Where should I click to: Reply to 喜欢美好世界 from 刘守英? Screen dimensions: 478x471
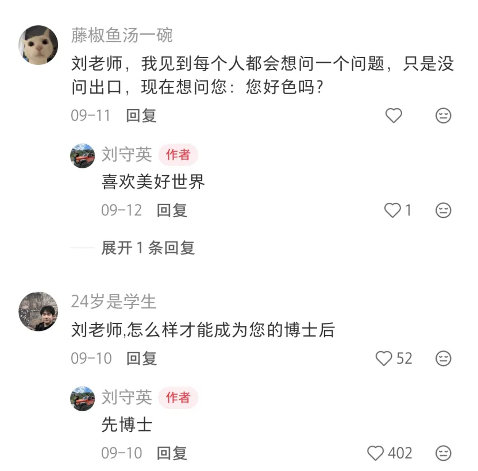[x=172, y=211]
